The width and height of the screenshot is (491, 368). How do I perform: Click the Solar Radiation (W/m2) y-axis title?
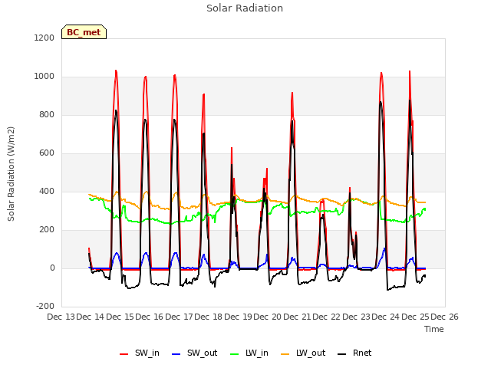[11, 174]
